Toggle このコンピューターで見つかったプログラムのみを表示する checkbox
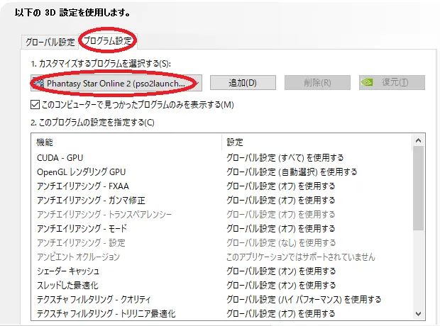 [35, 105]
